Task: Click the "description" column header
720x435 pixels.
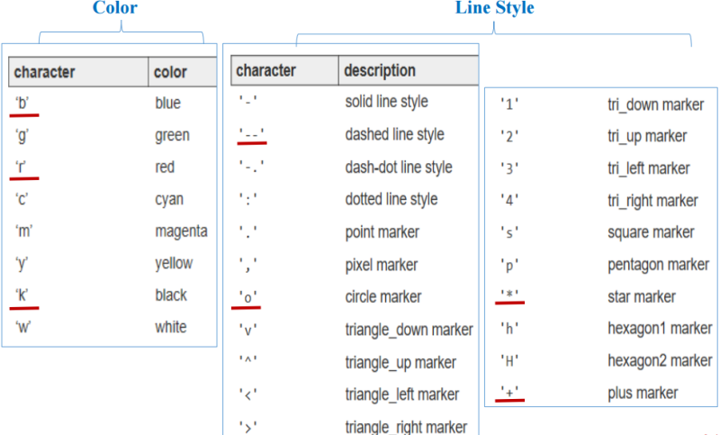Action: [380, 70]
